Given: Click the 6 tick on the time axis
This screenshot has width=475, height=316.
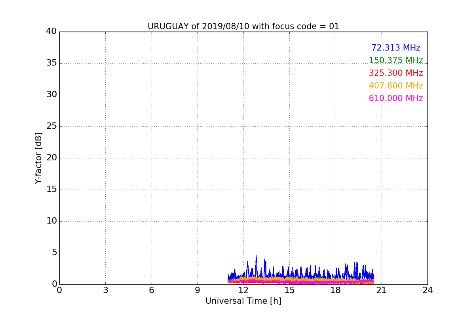Looking at the screenshot, I should [x=151, y=290].
